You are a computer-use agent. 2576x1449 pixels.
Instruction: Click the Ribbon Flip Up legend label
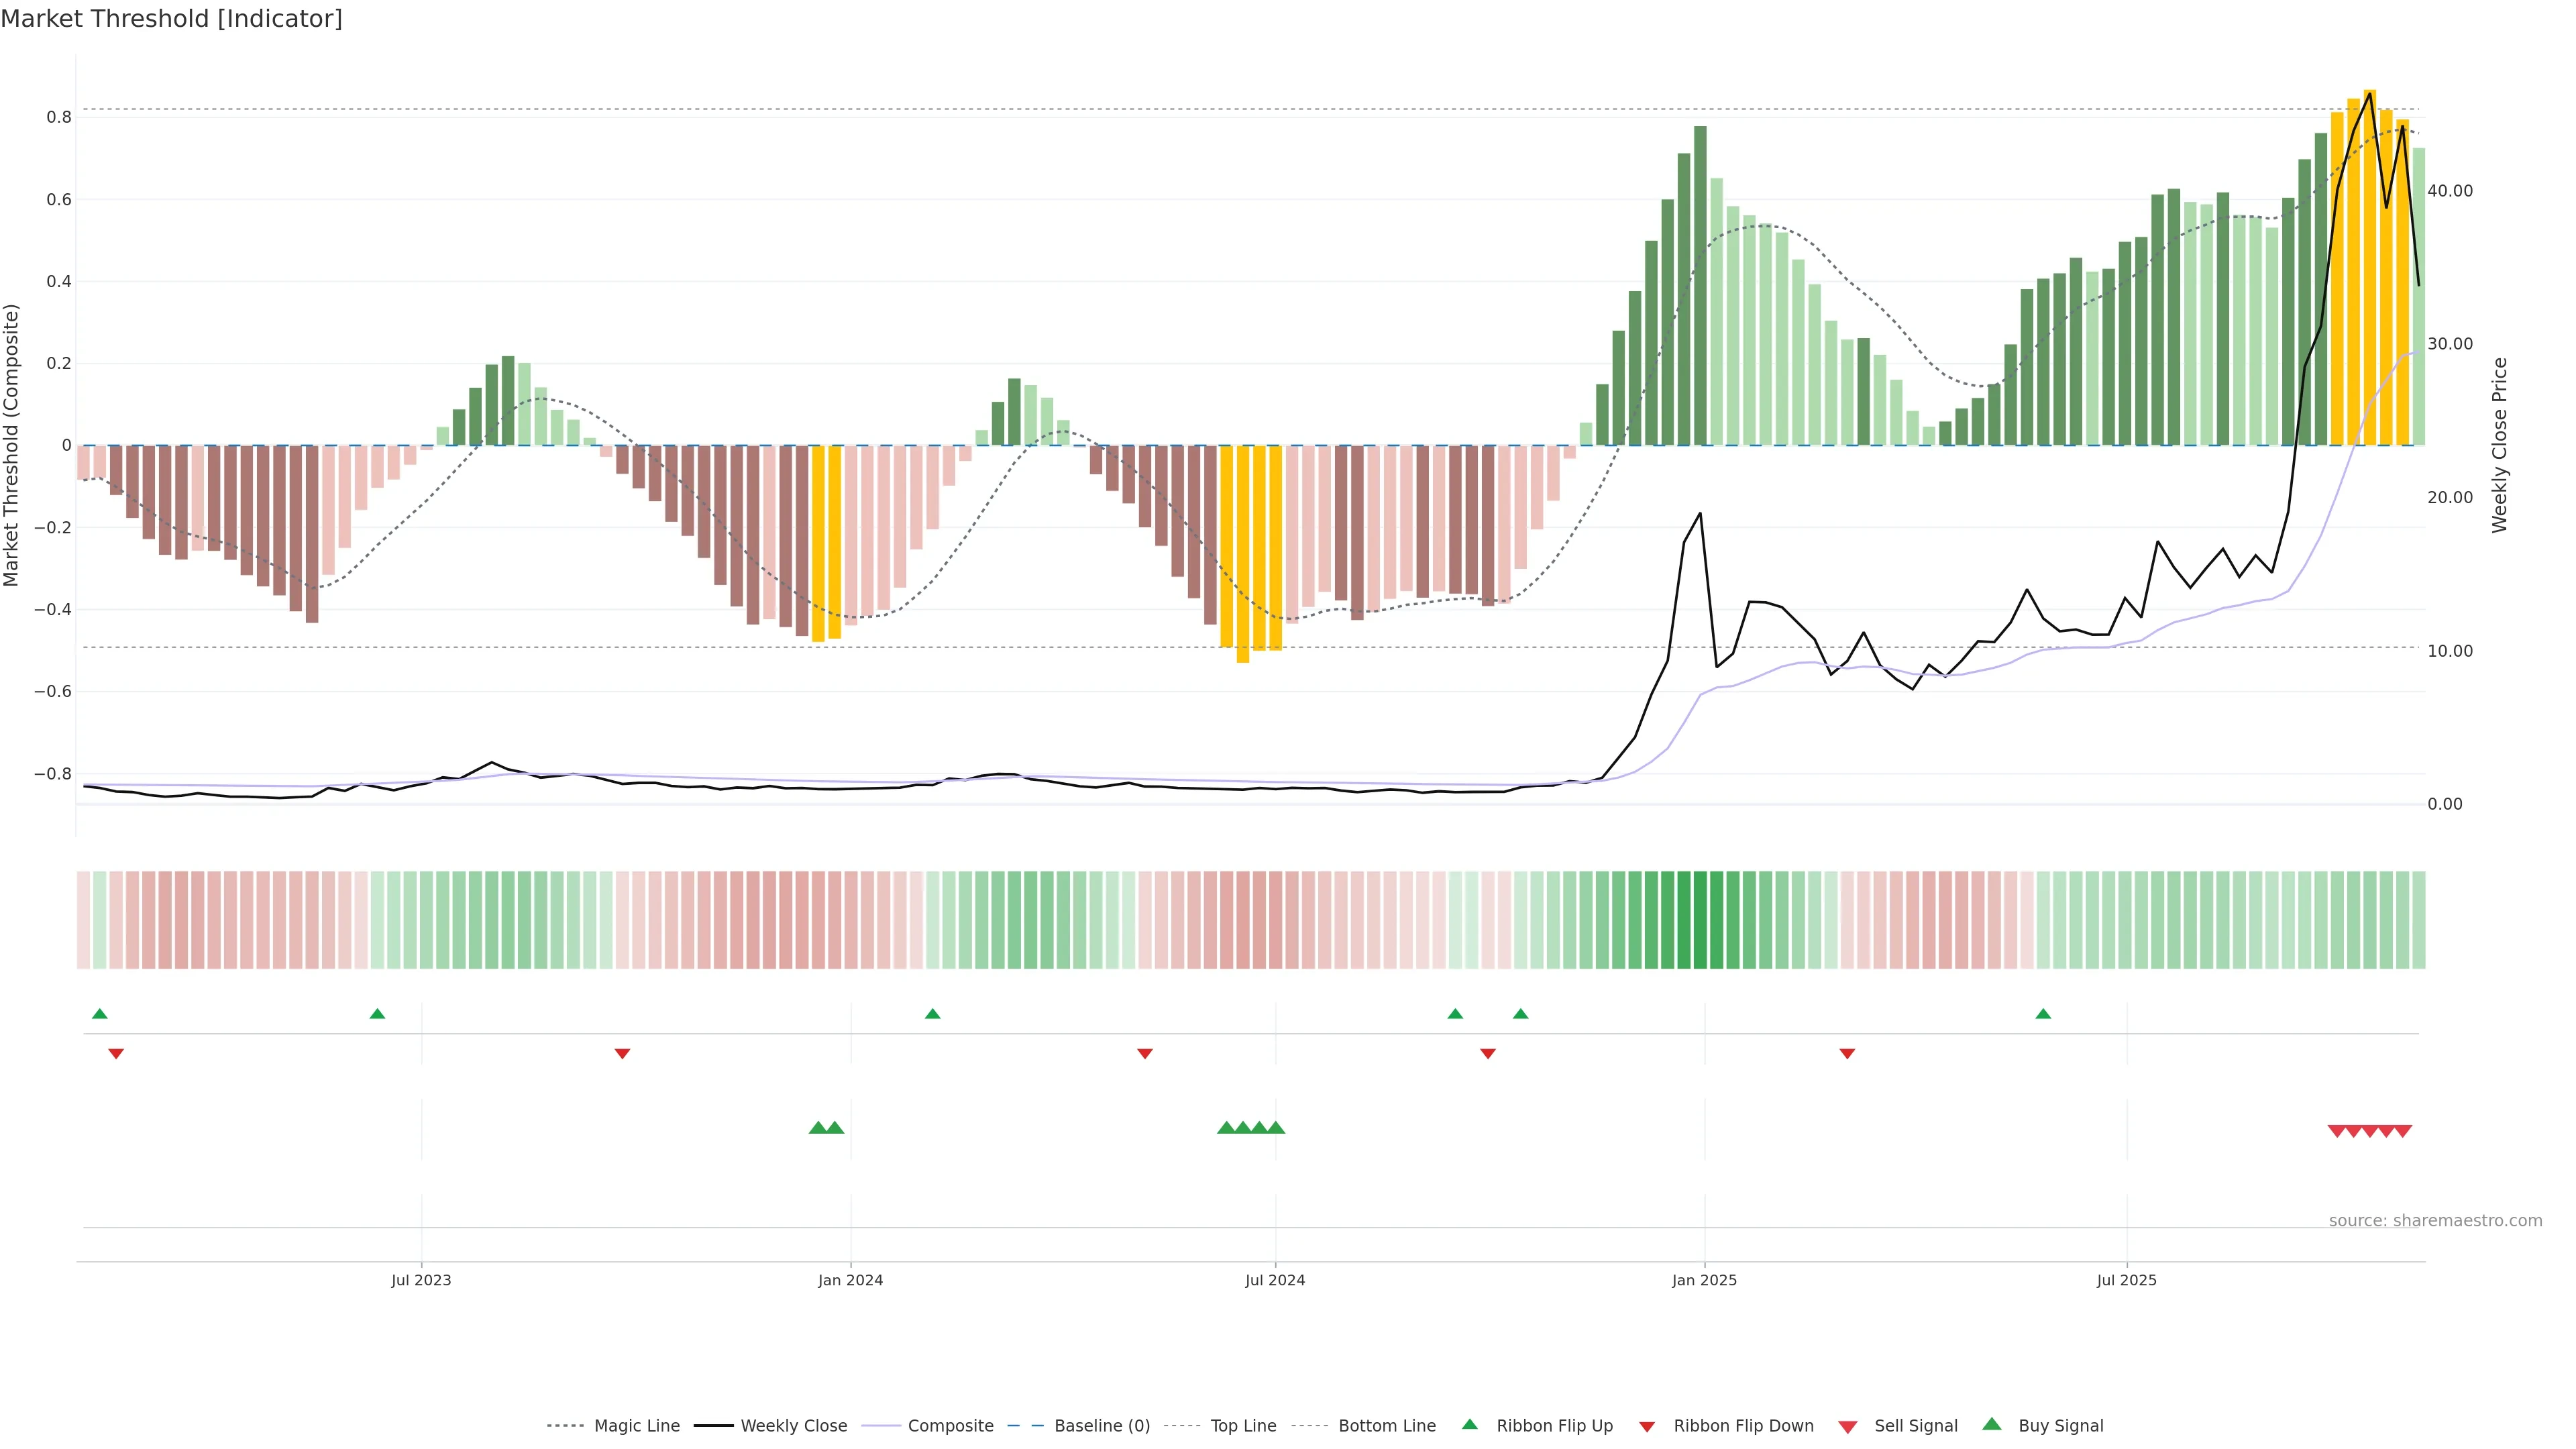click(x=1554, y=1426)
